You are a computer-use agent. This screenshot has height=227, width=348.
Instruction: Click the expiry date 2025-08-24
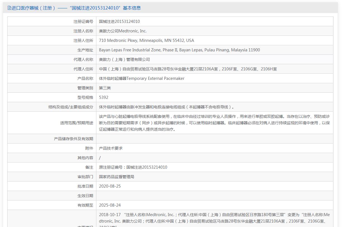[110, 205]
